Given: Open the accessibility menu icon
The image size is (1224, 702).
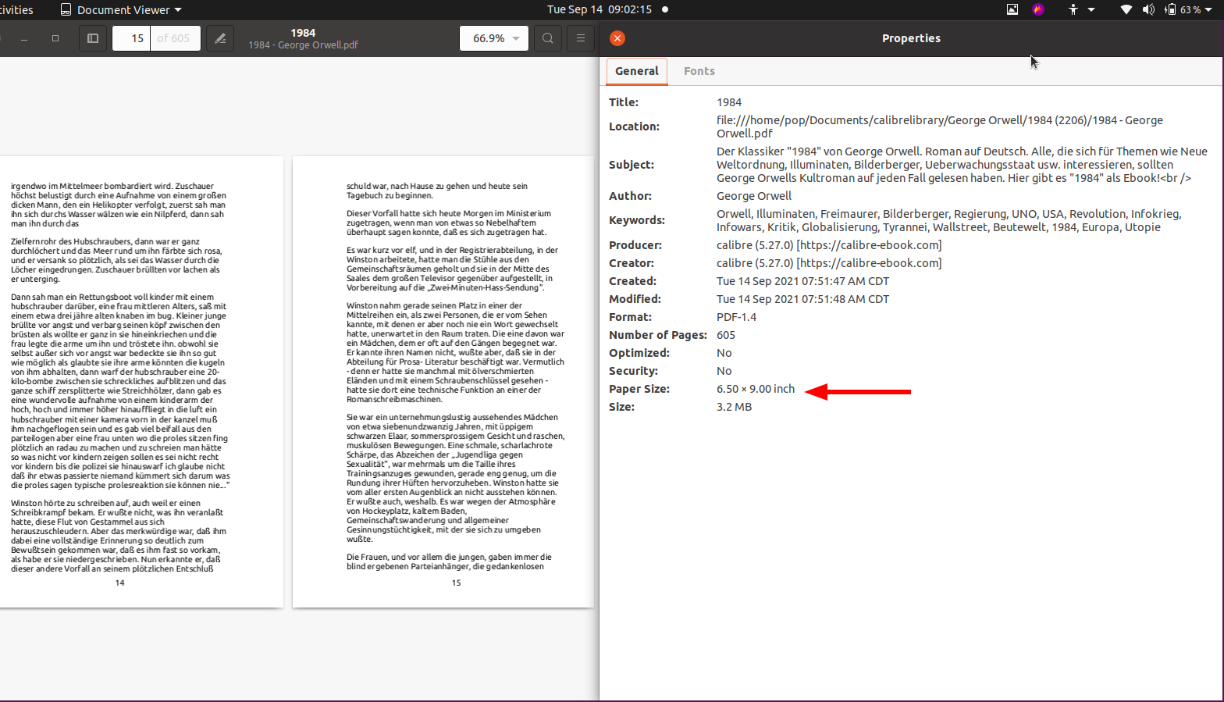Looking at the screenshot, I should pyautogui.click(x=1073, y=9).
